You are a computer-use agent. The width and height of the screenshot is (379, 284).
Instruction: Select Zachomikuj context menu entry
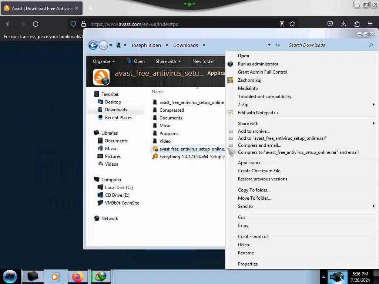point(249,80)
